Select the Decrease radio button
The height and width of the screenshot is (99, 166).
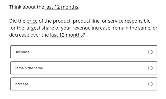tap(150, 52)
